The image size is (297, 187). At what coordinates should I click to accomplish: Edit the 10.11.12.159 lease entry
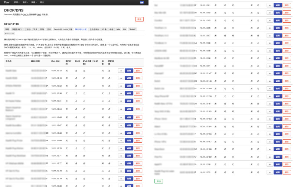[278, 157]
